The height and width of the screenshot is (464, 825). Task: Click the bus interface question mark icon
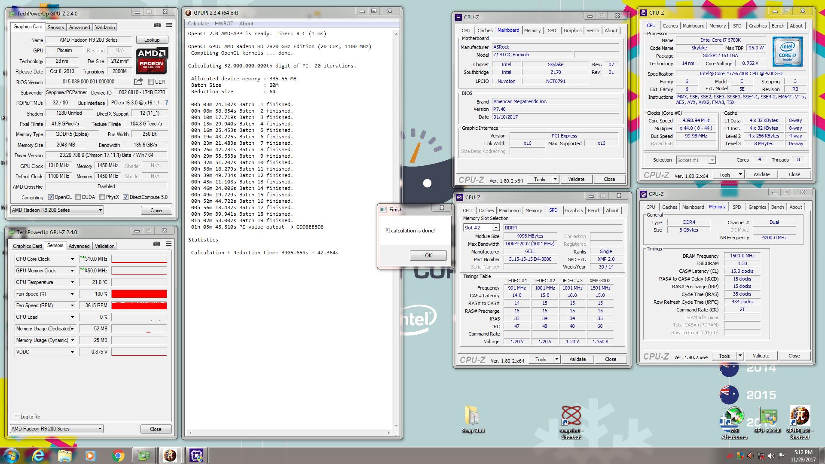(167, 103)
